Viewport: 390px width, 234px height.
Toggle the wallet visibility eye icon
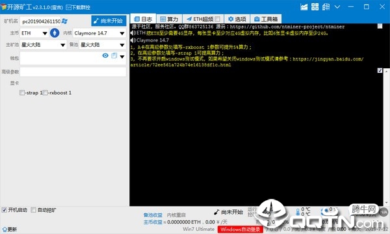pos(105,55)
